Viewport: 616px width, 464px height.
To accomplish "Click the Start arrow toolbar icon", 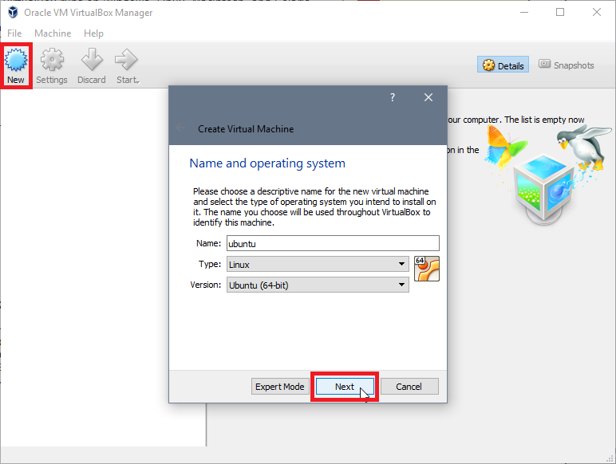I will tap(126, 60).
